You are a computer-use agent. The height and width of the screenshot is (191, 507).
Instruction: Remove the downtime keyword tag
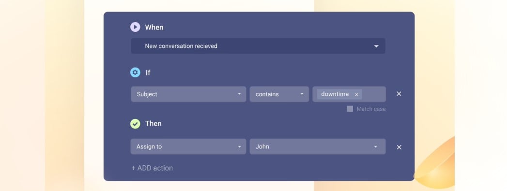pos(357,94)
